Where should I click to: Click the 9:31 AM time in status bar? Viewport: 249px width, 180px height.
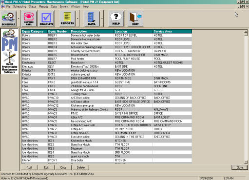(234, 178)
